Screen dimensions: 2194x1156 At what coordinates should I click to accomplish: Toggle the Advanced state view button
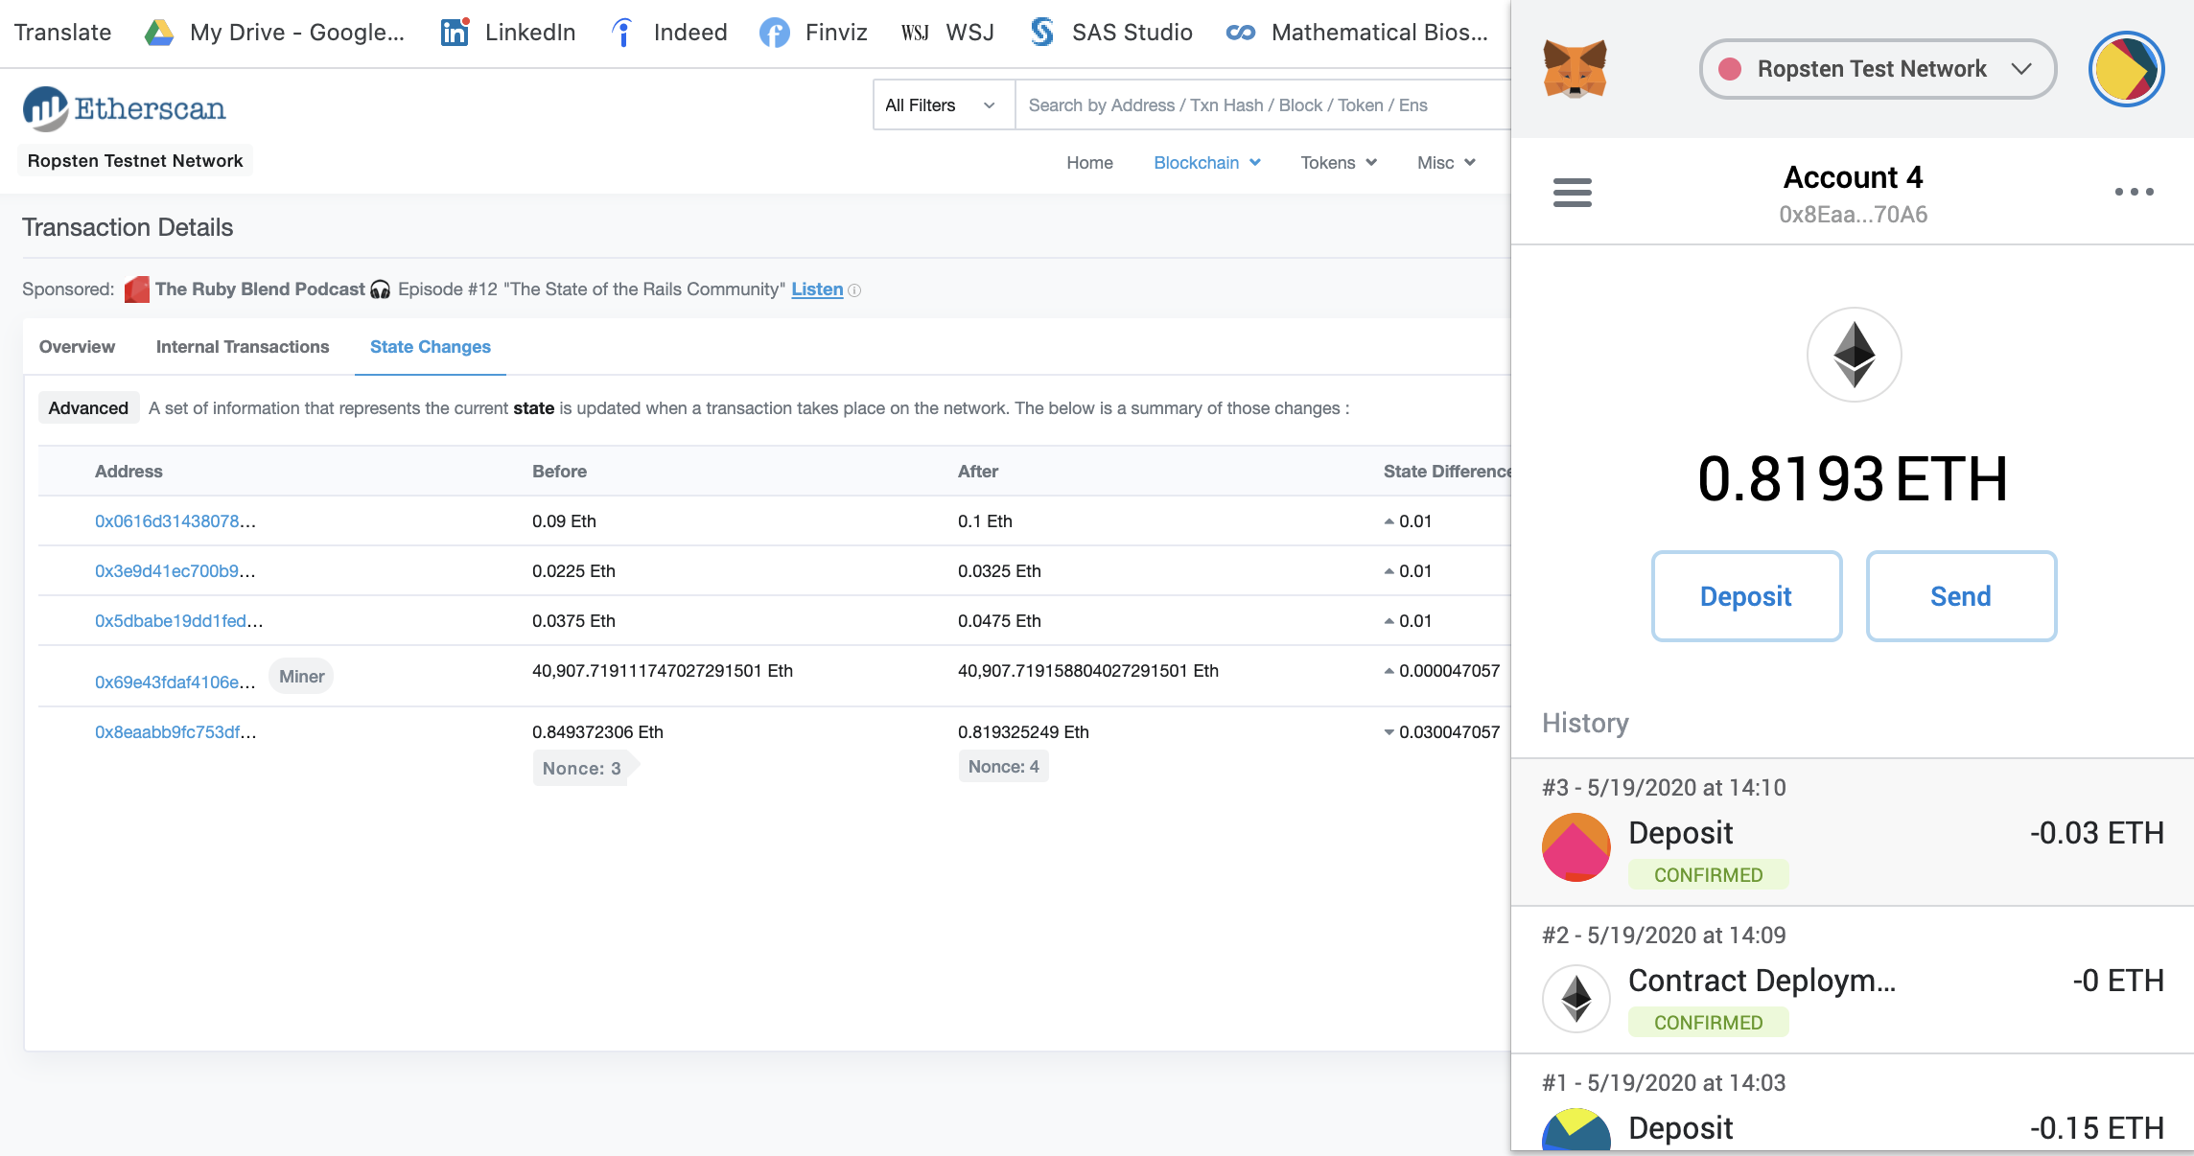coord(88,408)
